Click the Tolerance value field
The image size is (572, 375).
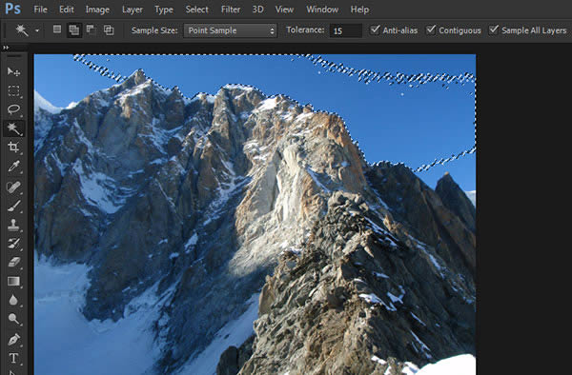point(345,30)
